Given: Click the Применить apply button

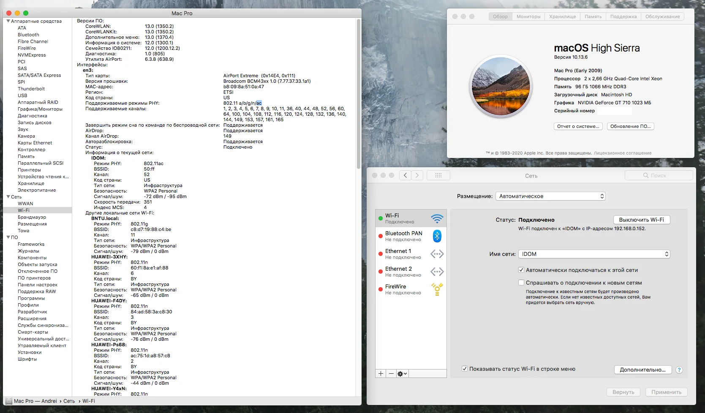Looking at the screenshot, I should pyautogui.click(x=666, y=392).
